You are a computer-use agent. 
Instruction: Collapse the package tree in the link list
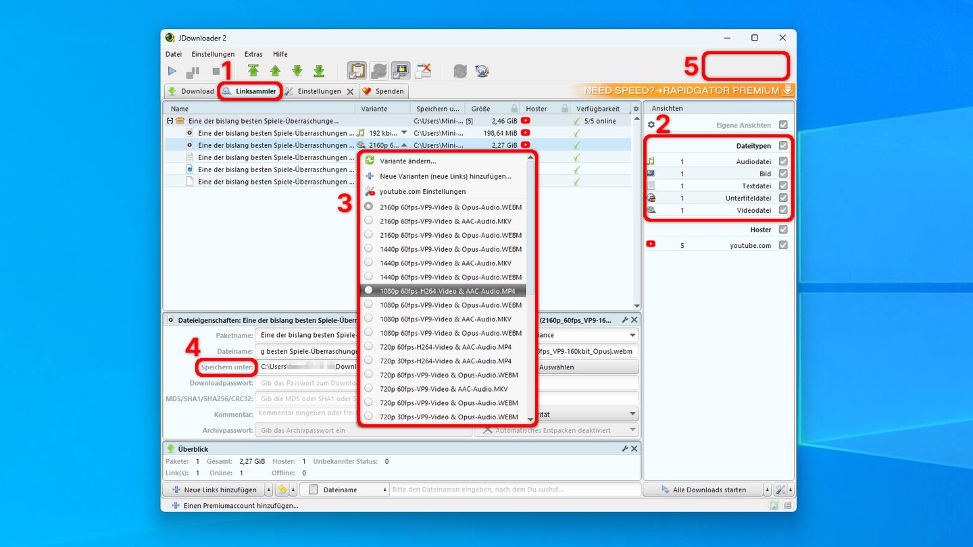pyautogui.click(x=170, y=121)
